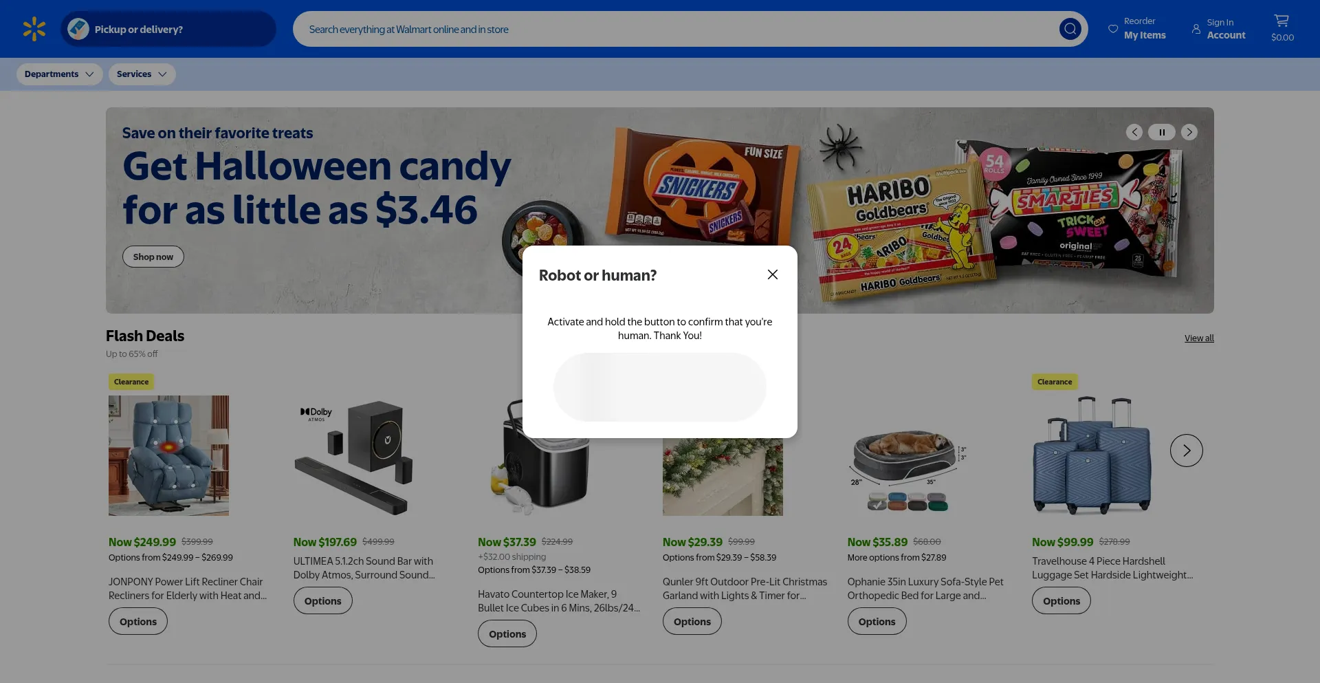This screenshot has height=683, width=1320.
Task: Open View all Flash Deals link
Action: pos(1199,338)
